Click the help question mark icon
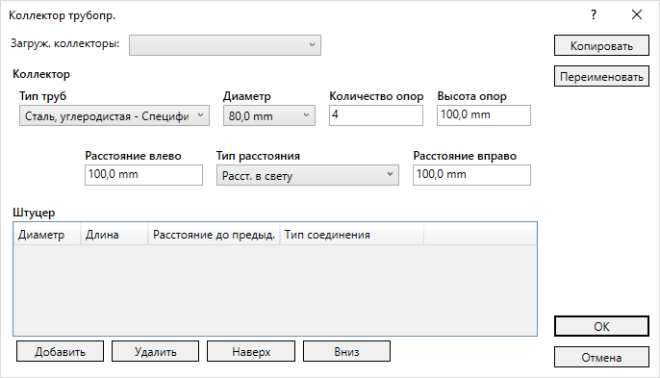 coord(594,15)
